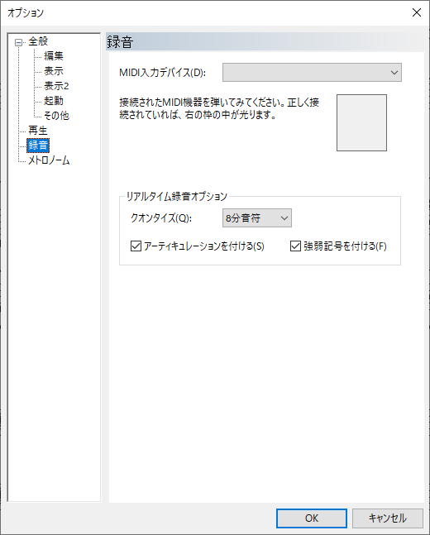This screenshot has height=535, width=430.
Task: Collapse the 全般 tree node
Action: (18, 43)
